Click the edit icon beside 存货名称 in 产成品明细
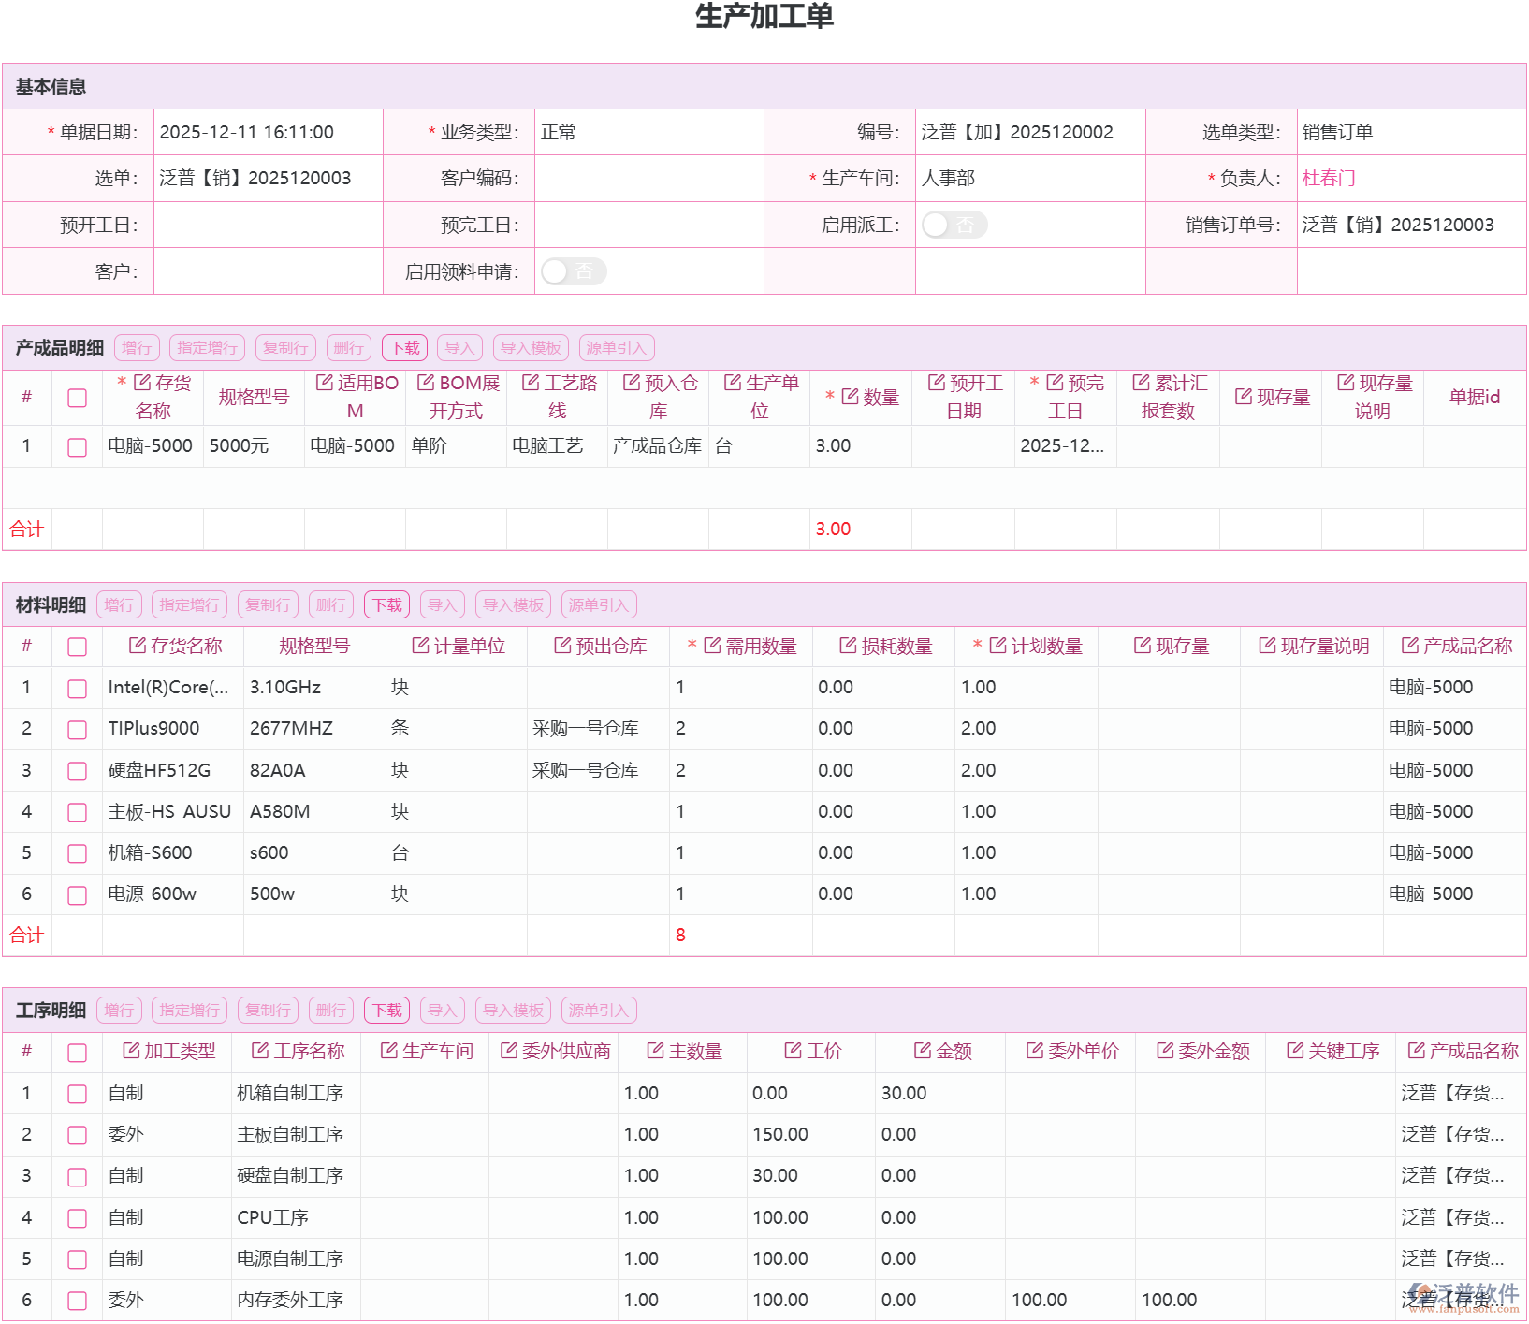The height and width of the screenshot is (1324, 1529). pyautogui.click(x=142, y=383)
